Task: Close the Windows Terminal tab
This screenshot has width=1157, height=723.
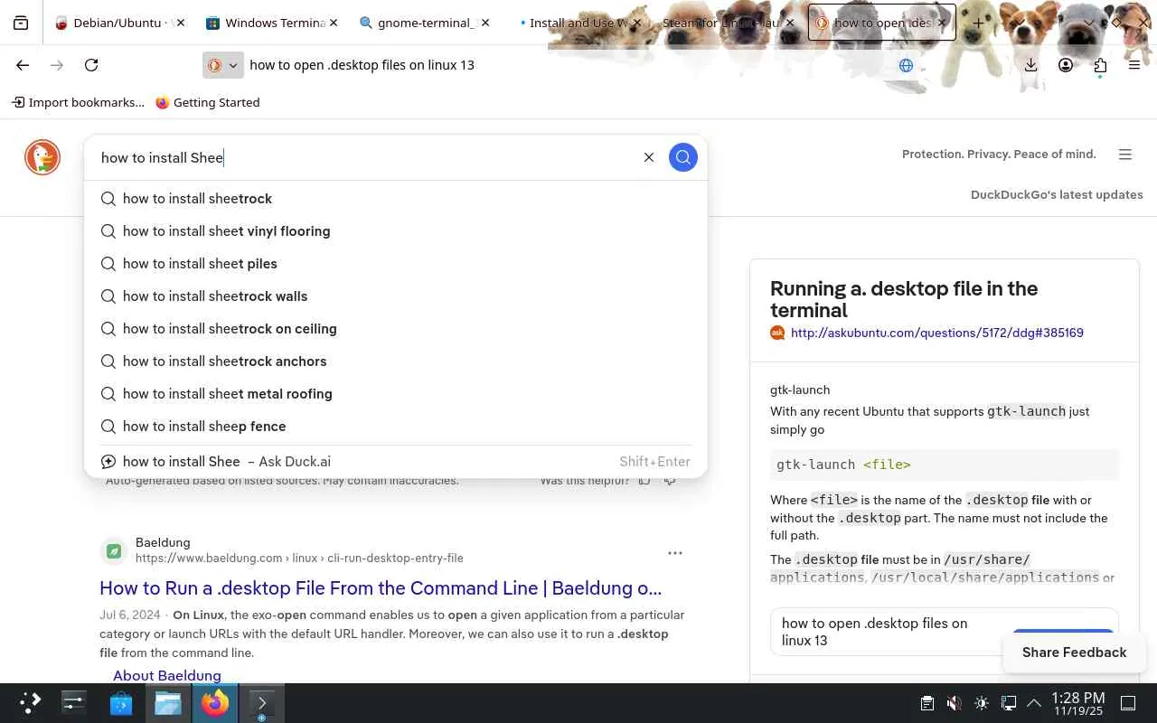Action: (334, 23)
